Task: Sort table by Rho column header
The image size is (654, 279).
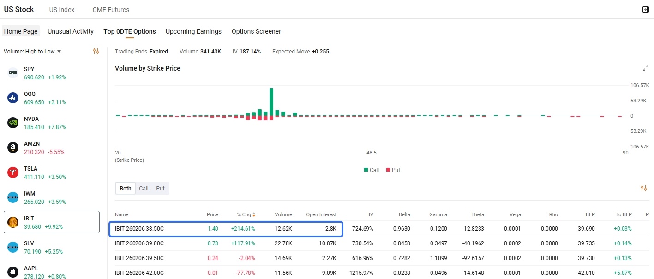Action: click(553, 214)
